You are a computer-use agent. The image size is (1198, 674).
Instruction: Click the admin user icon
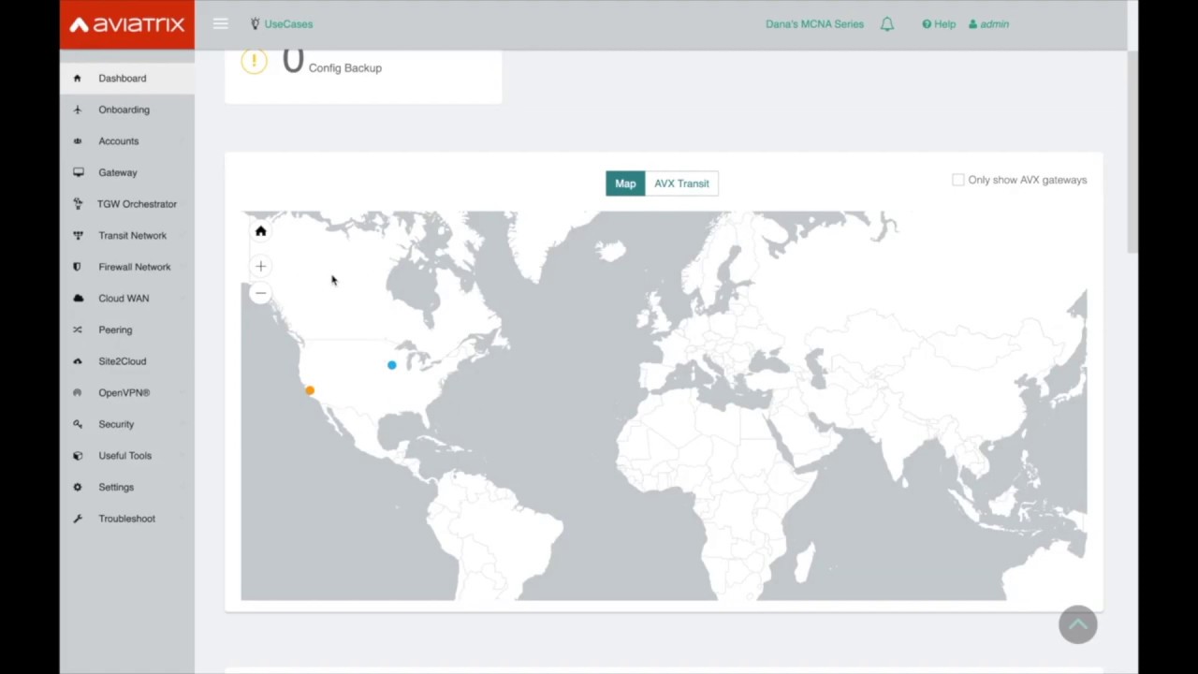[x=972, y=24]
